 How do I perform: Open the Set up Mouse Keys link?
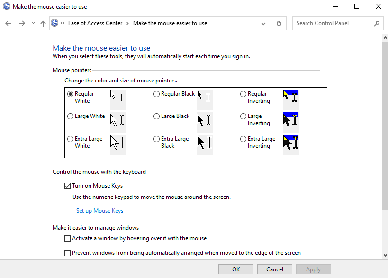(99, 211)
